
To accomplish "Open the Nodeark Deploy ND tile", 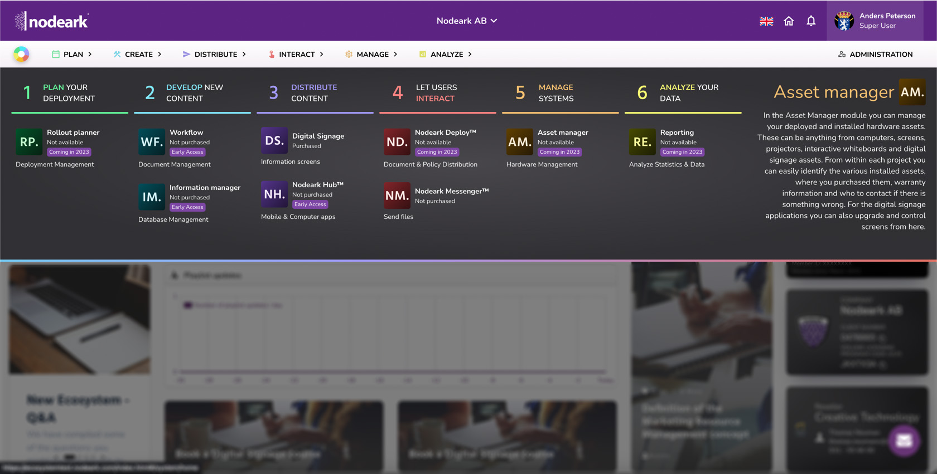I will (x=397, y=141).
